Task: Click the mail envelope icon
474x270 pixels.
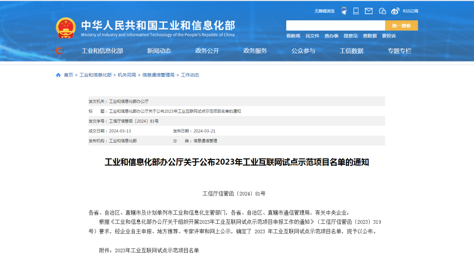Action: pos(368,11)
